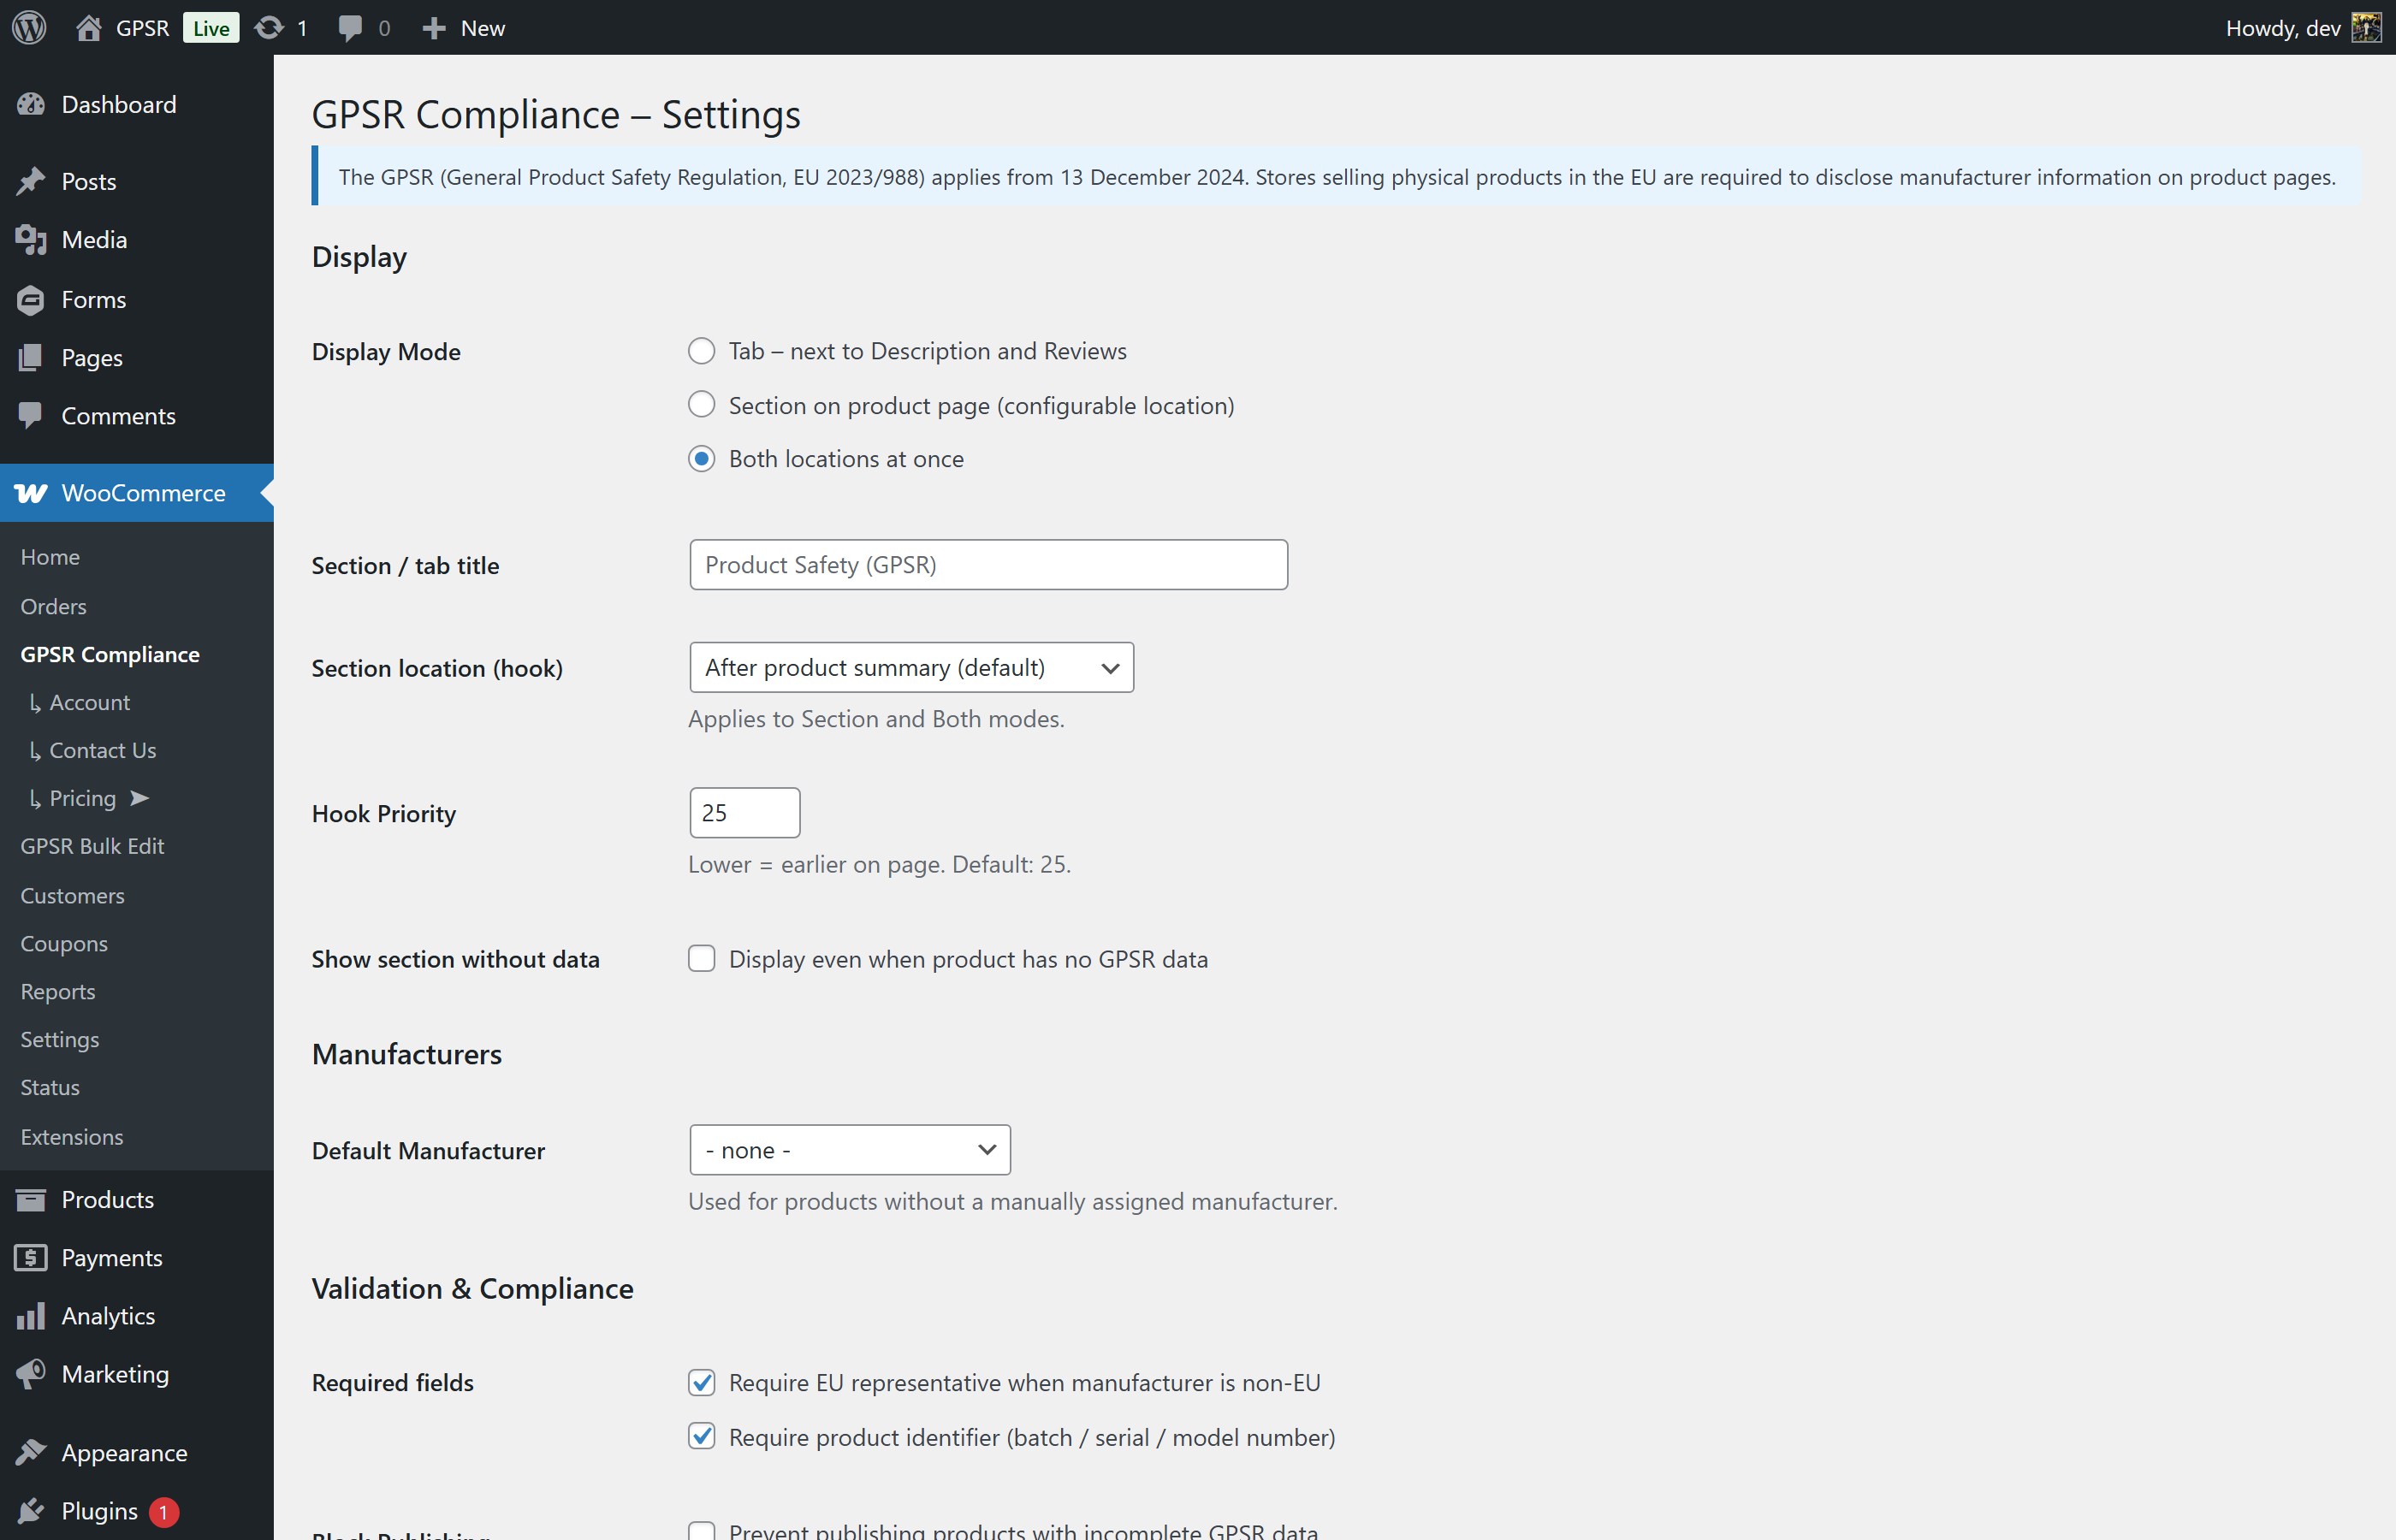The image size is (2396, 1540).
Task: Go to GPSR Bulk Edit
Action: (92, 846)
